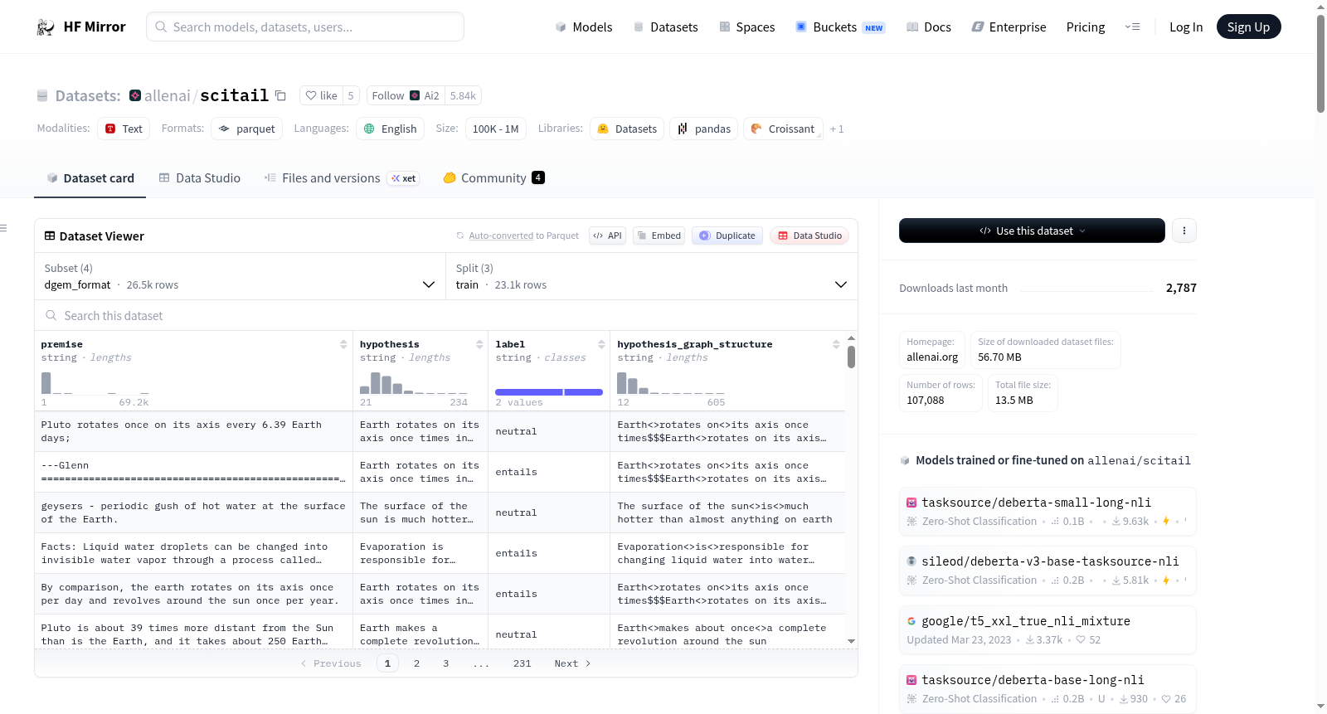Open Datasets in the top navigation
1327x714 pixels.
[x=666, y=27]
